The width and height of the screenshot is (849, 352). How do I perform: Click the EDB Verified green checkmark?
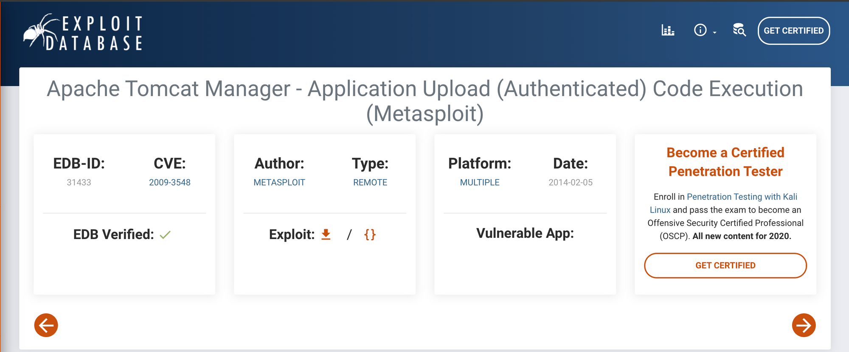click(165, 235)
